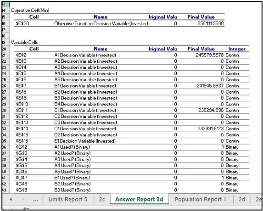Select cell reference $E$30 in Objective section
Viewport: 263px width, 211px height.
(22, 23)
